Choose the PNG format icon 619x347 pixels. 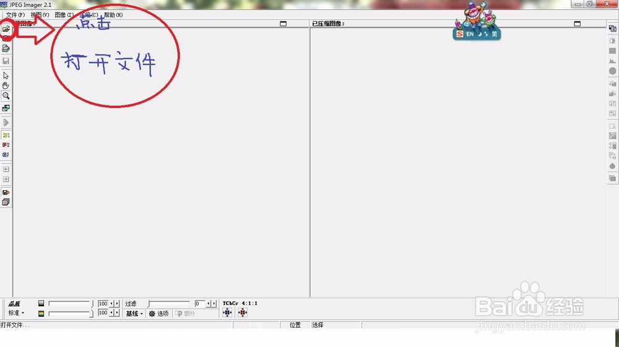(6, 145)
